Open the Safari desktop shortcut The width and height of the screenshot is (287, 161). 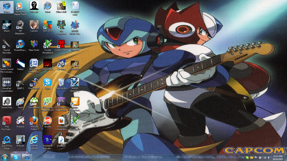tap(48, 6)
